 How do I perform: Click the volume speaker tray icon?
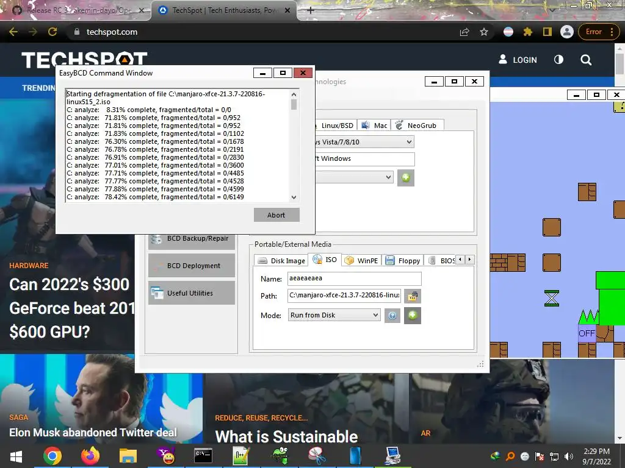pos(569,456)
